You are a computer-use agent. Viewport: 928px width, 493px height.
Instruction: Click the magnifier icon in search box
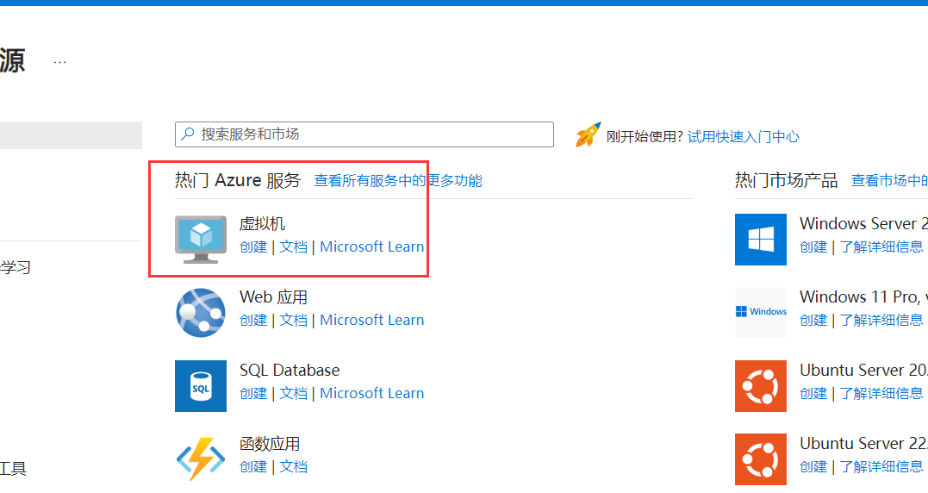tap(188, 134)
